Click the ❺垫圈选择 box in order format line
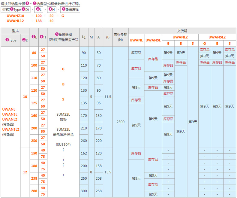The width and height of the screenshot is (237, 198). [x=70, y=10]
